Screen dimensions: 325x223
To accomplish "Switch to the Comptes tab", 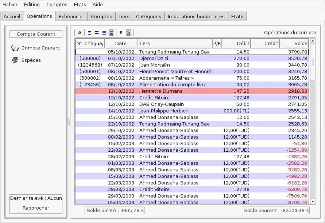I will click(101, 16).
